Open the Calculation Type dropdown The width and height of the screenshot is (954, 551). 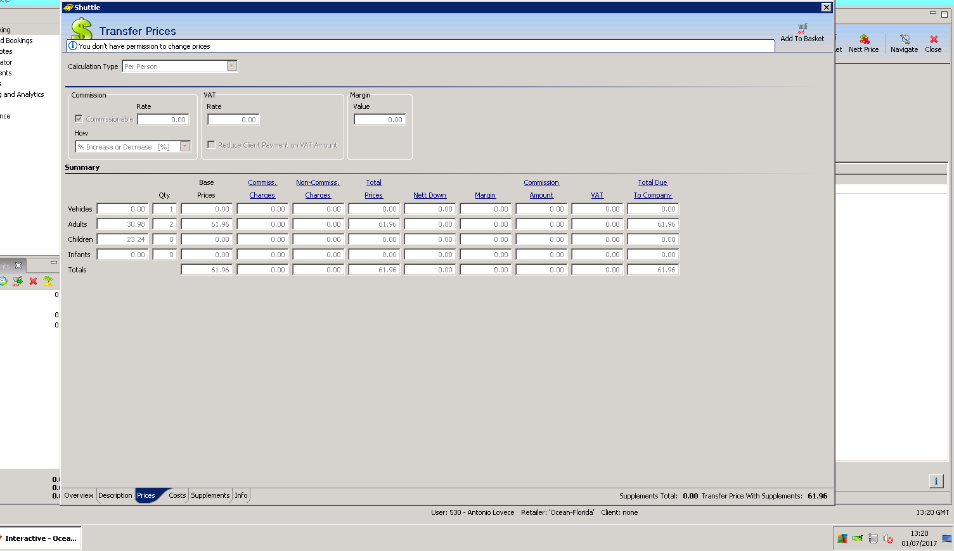tap(232, 66)
